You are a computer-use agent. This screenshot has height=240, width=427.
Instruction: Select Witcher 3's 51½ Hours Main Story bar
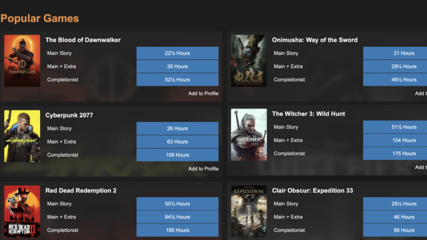395,127
